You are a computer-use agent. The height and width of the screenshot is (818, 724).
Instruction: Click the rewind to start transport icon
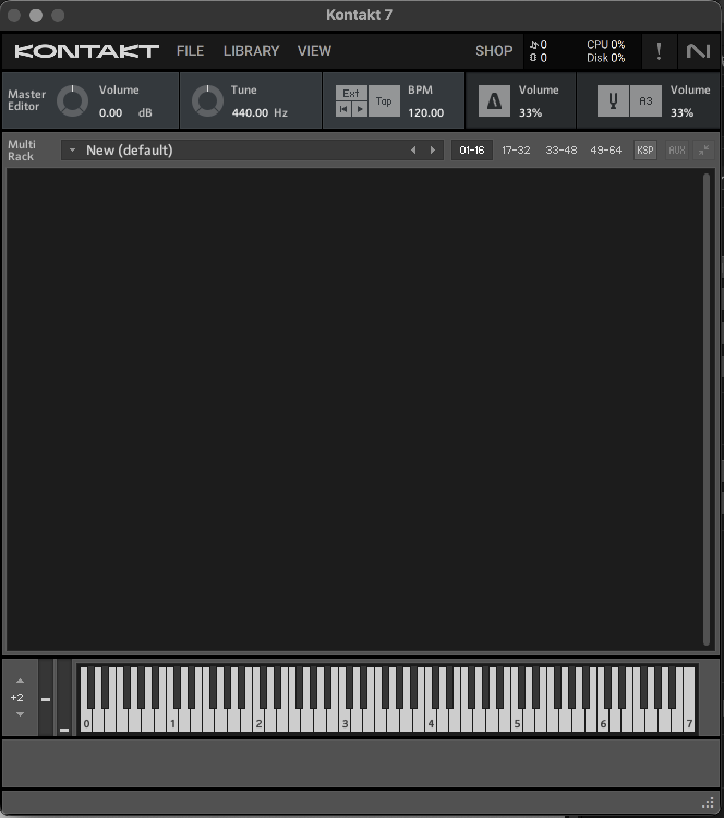point(343,109)
